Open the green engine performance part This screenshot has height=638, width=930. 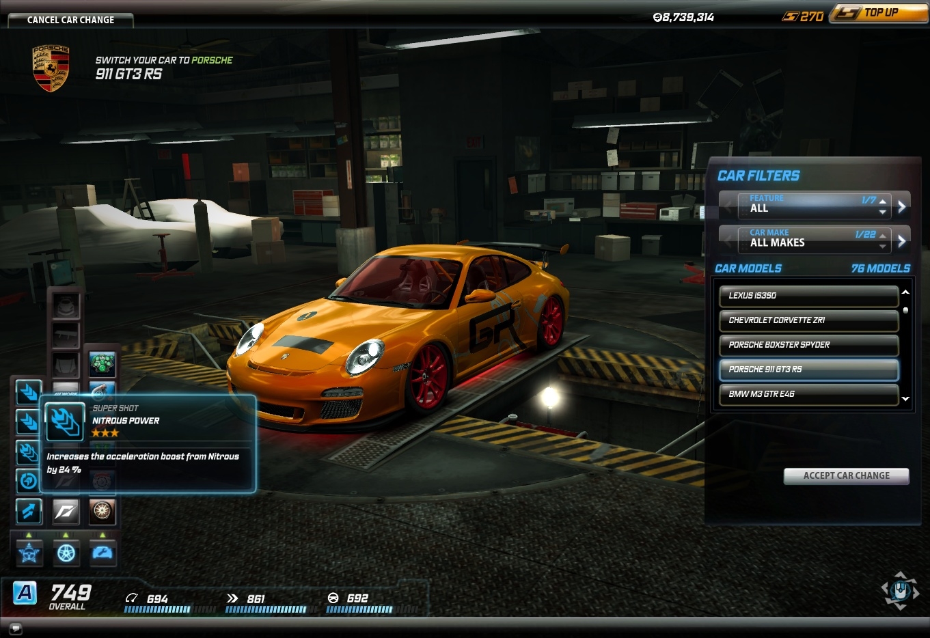pyautogui.click(x=102, y=365)
